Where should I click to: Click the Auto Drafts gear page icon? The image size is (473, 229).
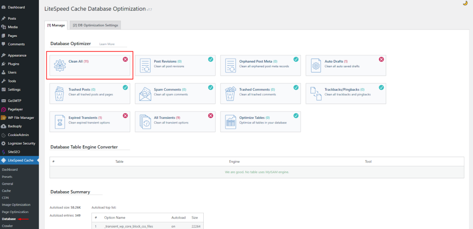tap(316, 65)
